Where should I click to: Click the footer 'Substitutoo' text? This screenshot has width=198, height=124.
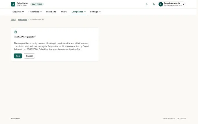pyautogui.click(x=15, y=118)
